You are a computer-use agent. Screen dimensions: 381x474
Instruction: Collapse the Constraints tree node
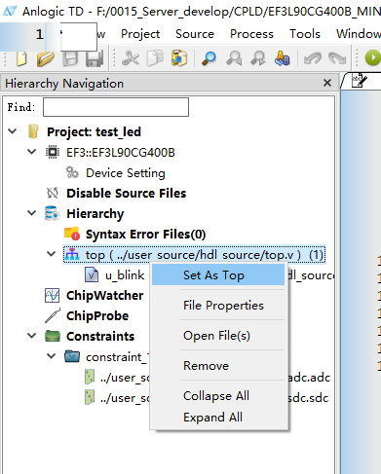[32, 336]
